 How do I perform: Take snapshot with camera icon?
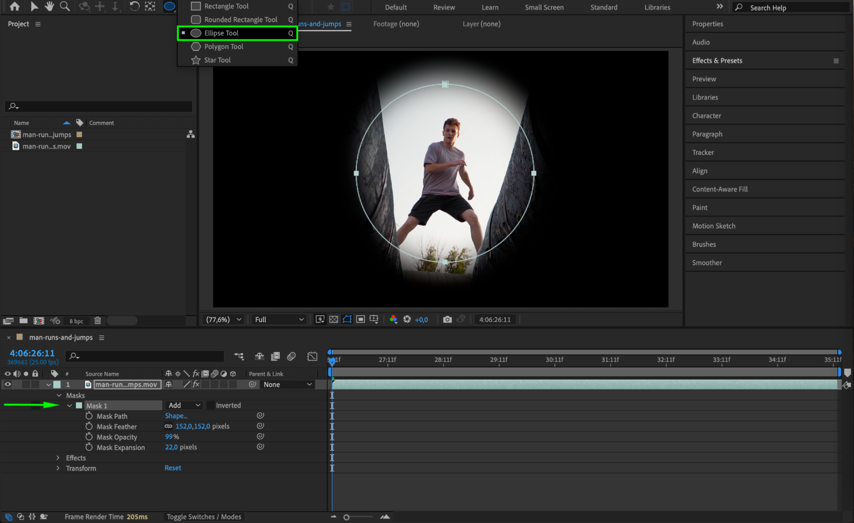click(x=447, y=319)
